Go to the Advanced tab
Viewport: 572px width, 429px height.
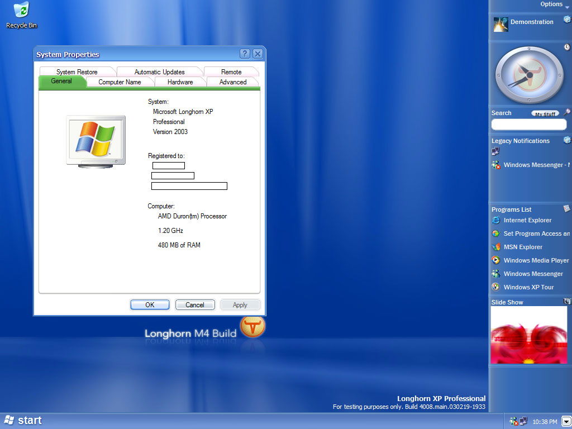233,82
